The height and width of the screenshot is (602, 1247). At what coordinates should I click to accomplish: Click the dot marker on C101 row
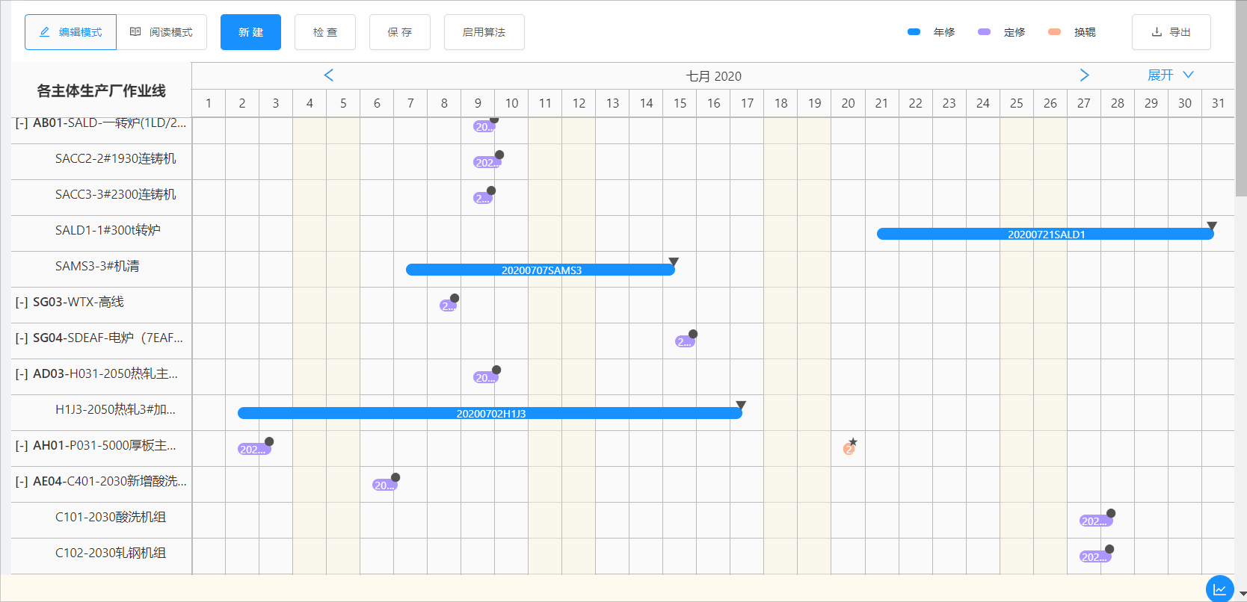pyautogui.click(x=1111, y=513)
